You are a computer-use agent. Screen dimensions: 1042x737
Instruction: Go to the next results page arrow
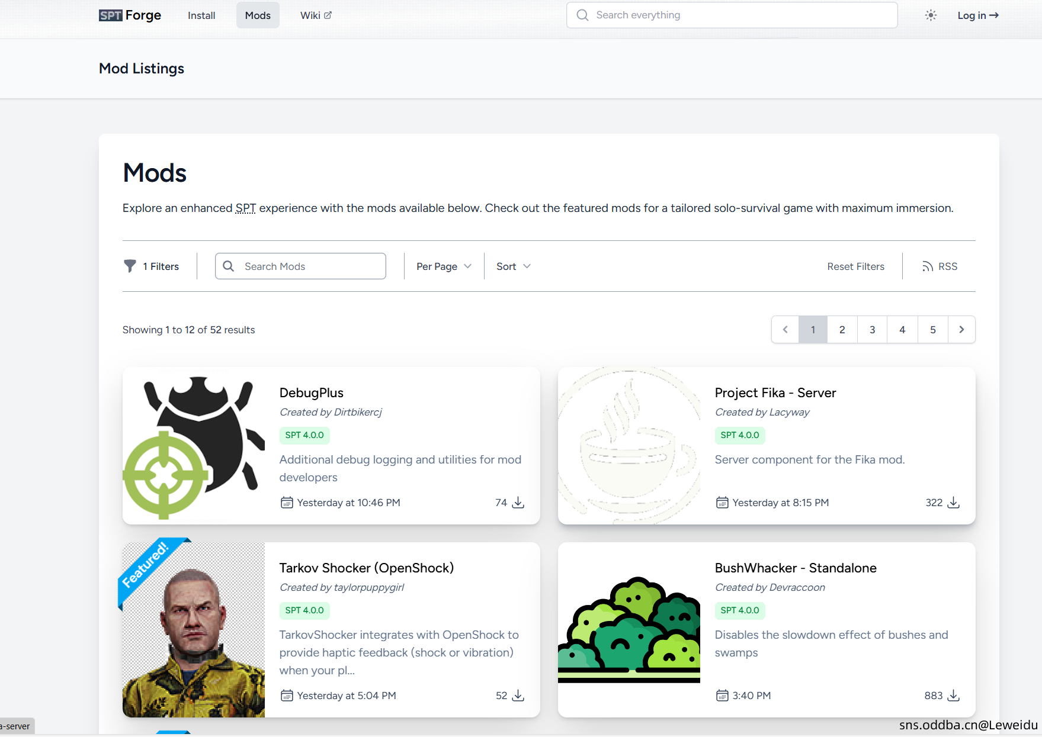961,330
